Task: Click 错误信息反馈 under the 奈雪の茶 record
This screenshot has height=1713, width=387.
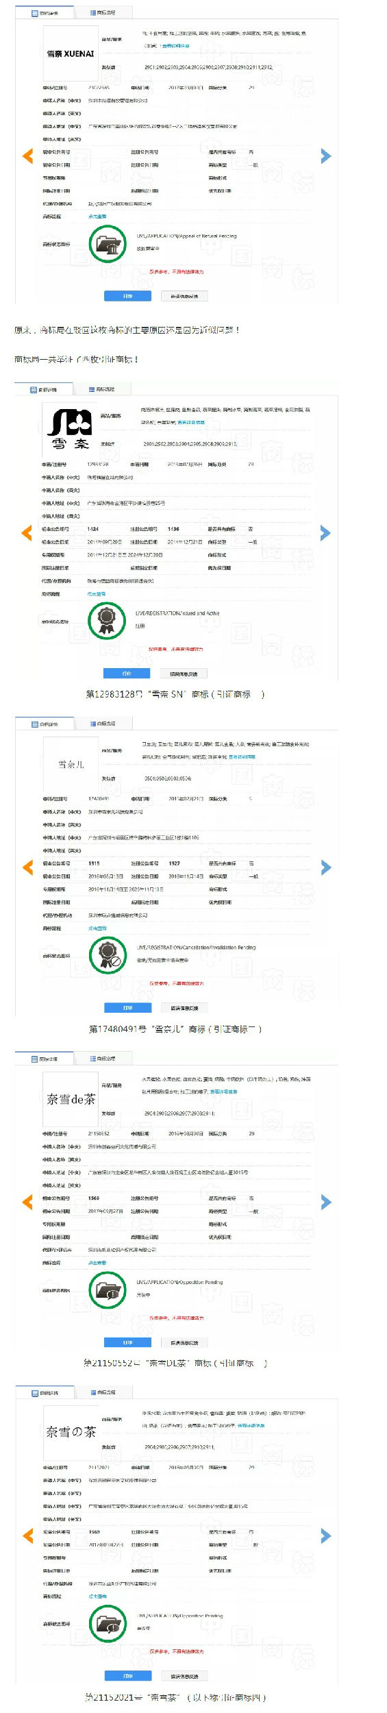Action: coord(184,1676)
